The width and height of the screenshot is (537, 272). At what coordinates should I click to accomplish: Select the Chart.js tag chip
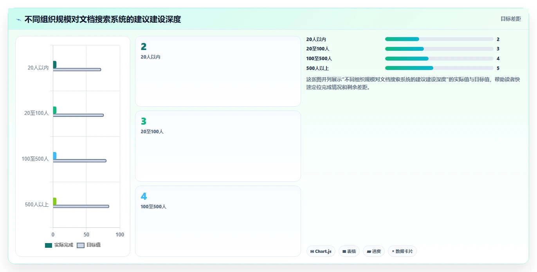click(321, 251)
